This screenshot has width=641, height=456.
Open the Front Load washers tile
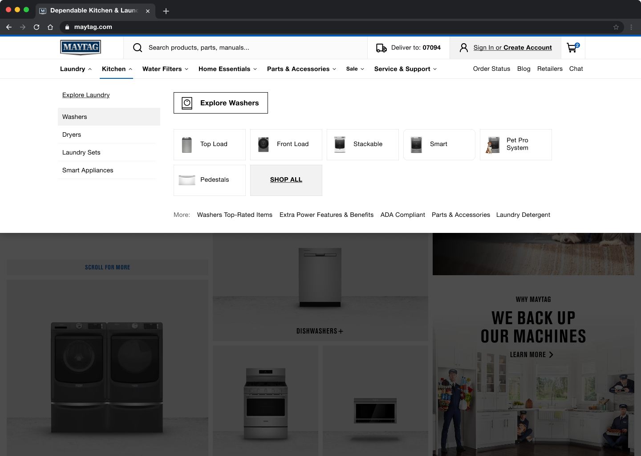[x=286, y=144]
